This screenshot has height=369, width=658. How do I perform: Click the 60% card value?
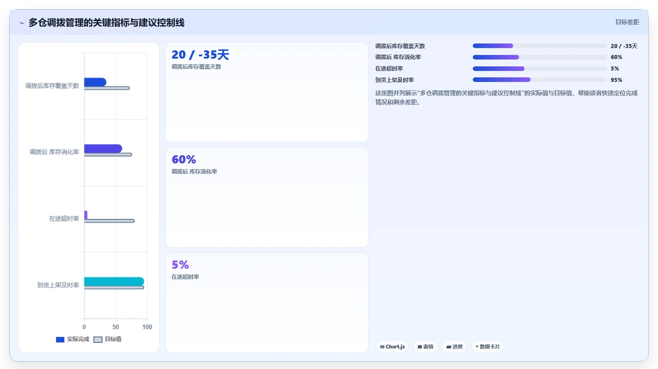[184, 160]
